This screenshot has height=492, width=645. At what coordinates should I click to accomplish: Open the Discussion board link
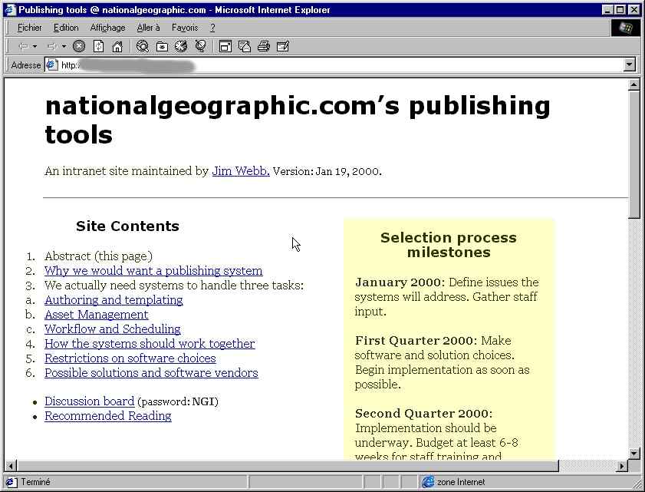(89, 401)
